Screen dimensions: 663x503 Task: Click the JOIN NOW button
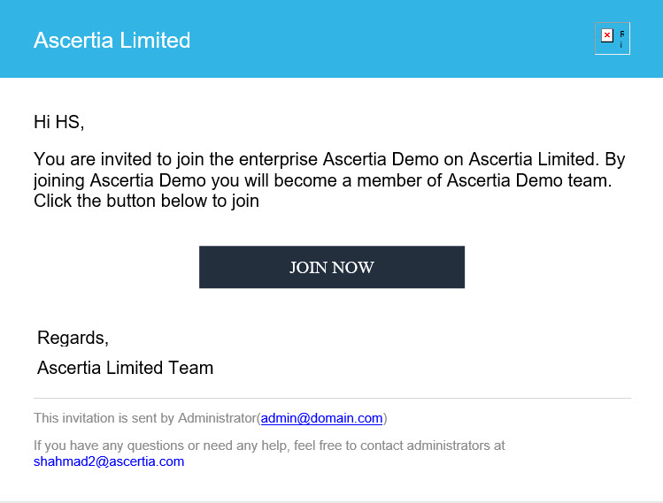pyautogui.click(x=332, y=267)
